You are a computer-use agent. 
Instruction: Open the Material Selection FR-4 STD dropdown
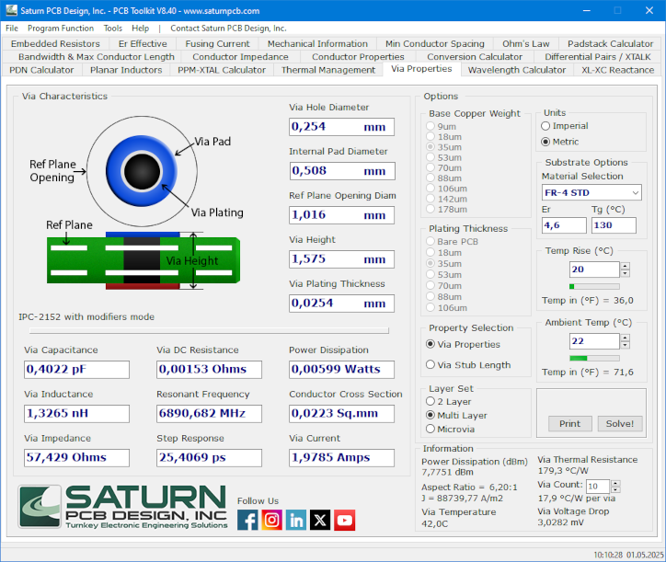click(x=591, y=192)
